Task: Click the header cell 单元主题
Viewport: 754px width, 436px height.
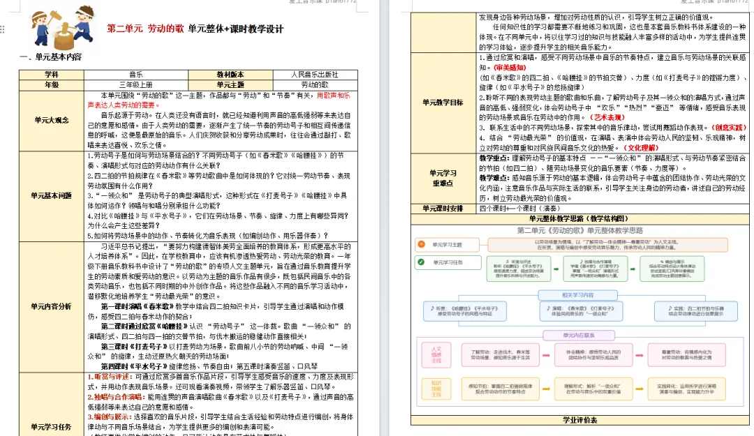Action: tap(230, 84)
